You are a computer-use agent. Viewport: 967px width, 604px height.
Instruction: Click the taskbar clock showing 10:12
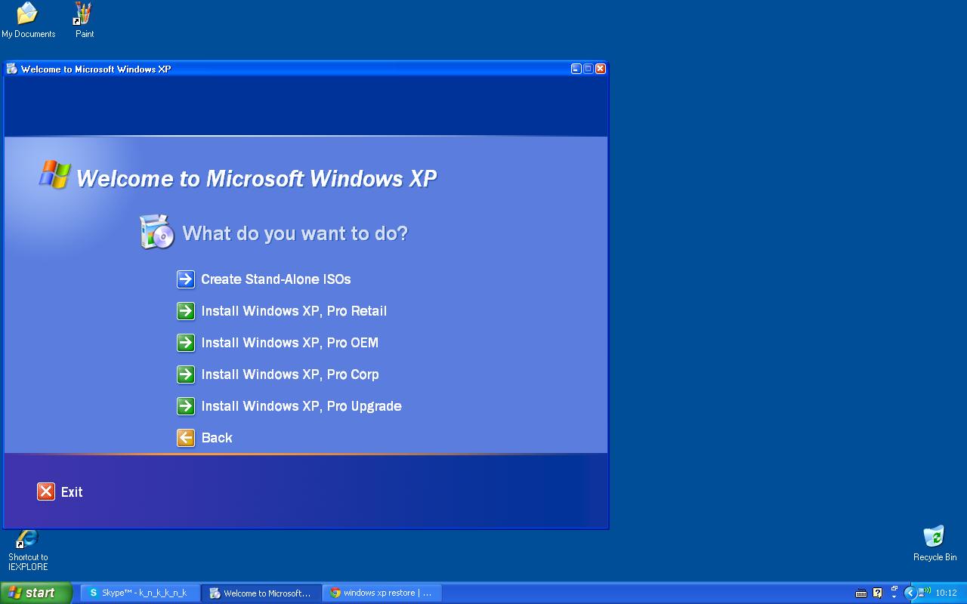click(946, 593)
